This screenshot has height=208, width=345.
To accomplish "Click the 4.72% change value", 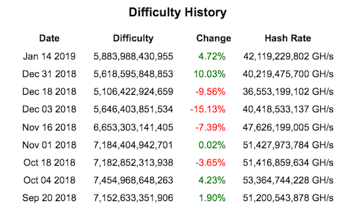I will point(212,56).
